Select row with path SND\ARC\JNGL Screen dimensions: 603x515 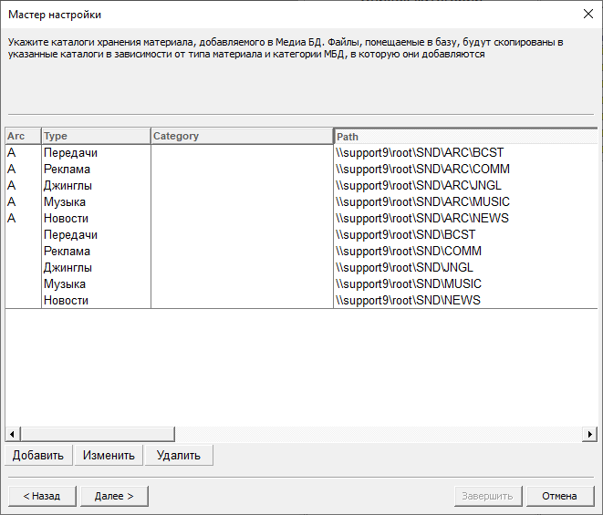pyautogui.click(x=418, y=185)
